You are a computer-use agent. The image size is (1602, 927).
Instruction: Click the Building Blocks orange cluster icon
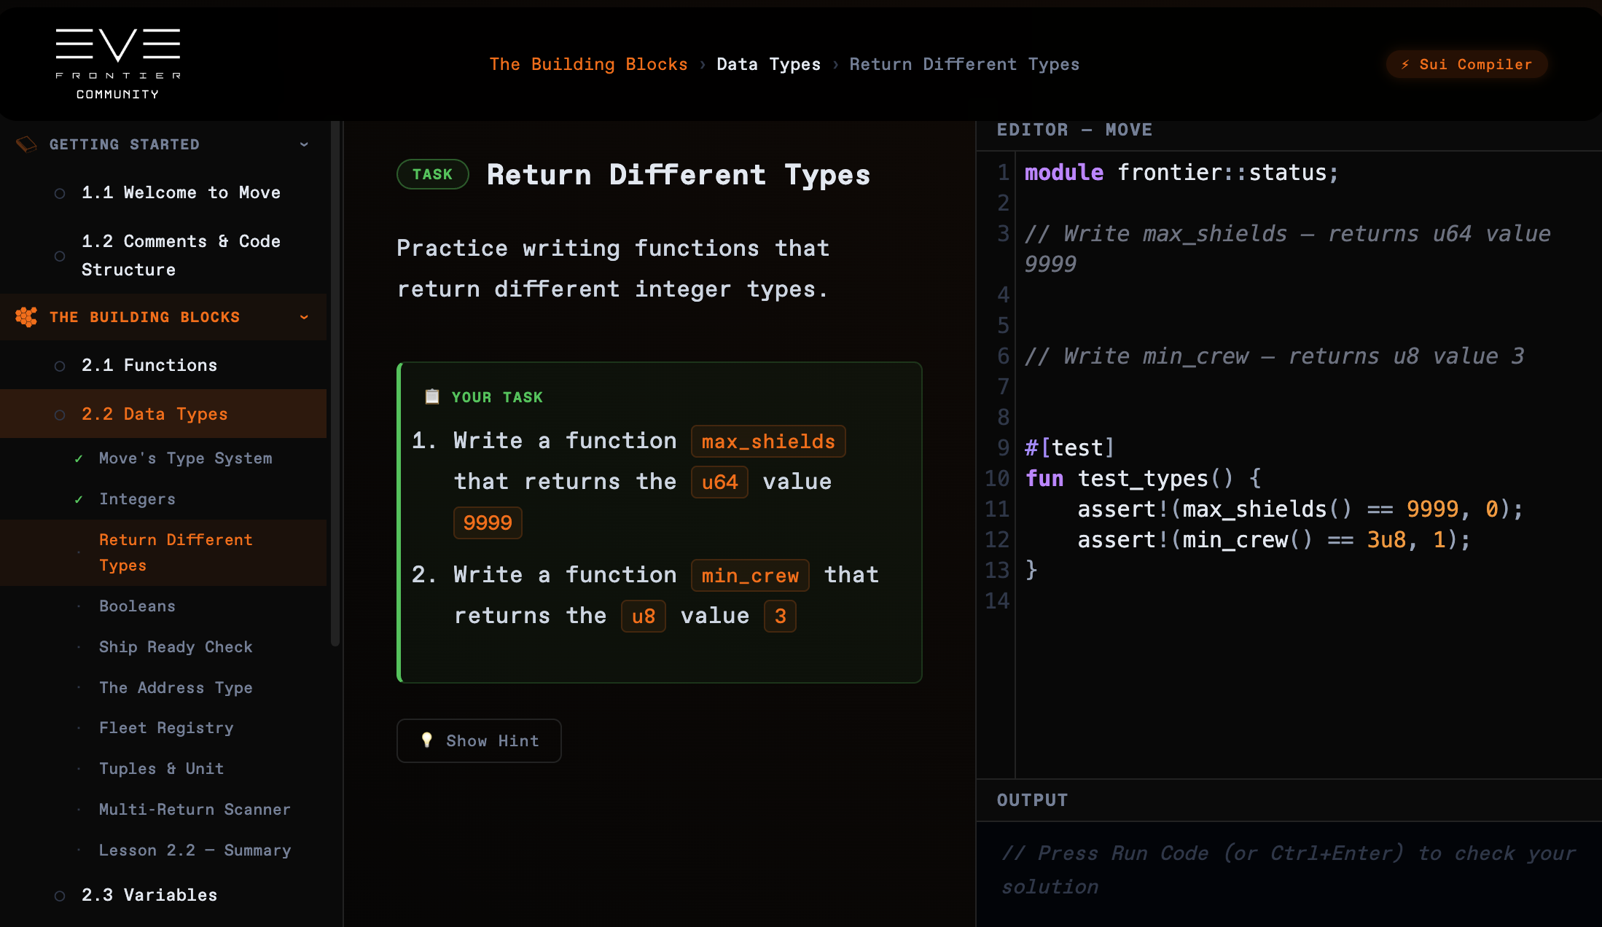click(x=26, y=317)
